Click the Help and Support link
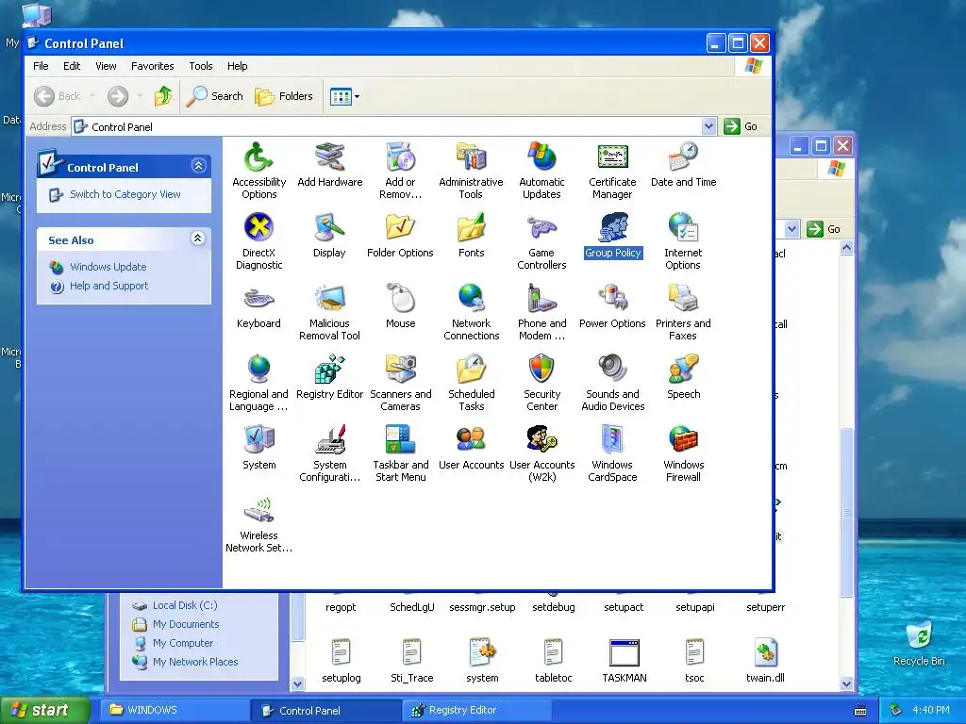This screenshot has width=966, height=724. tap(109, 286)
